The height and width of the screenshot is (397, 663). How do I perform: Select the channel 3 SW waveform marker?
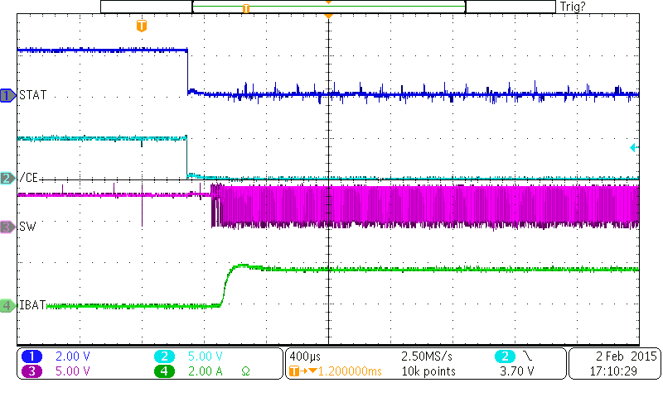click(8, 226)
